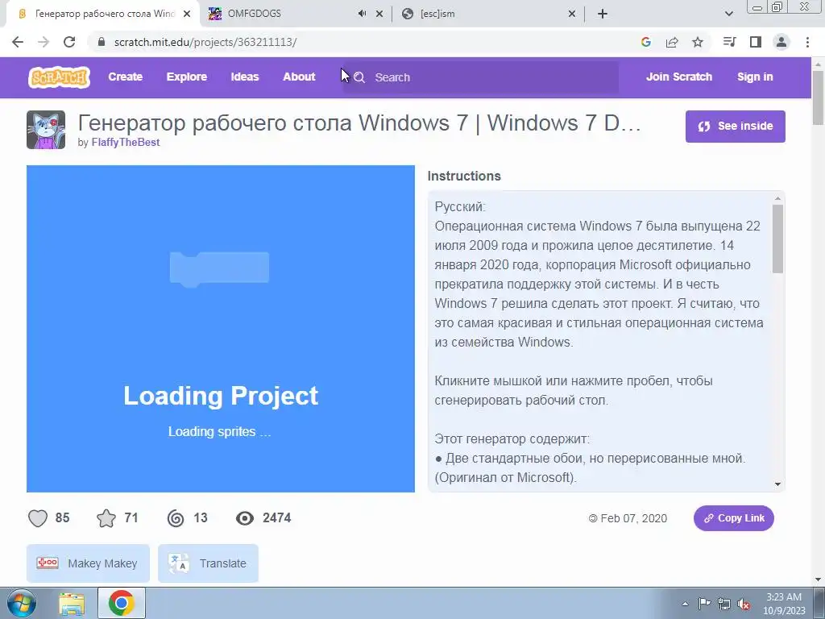Screen dimensions: 825x619
Task: Click the Makey Makey extension chip
Action: pos(88,563)
